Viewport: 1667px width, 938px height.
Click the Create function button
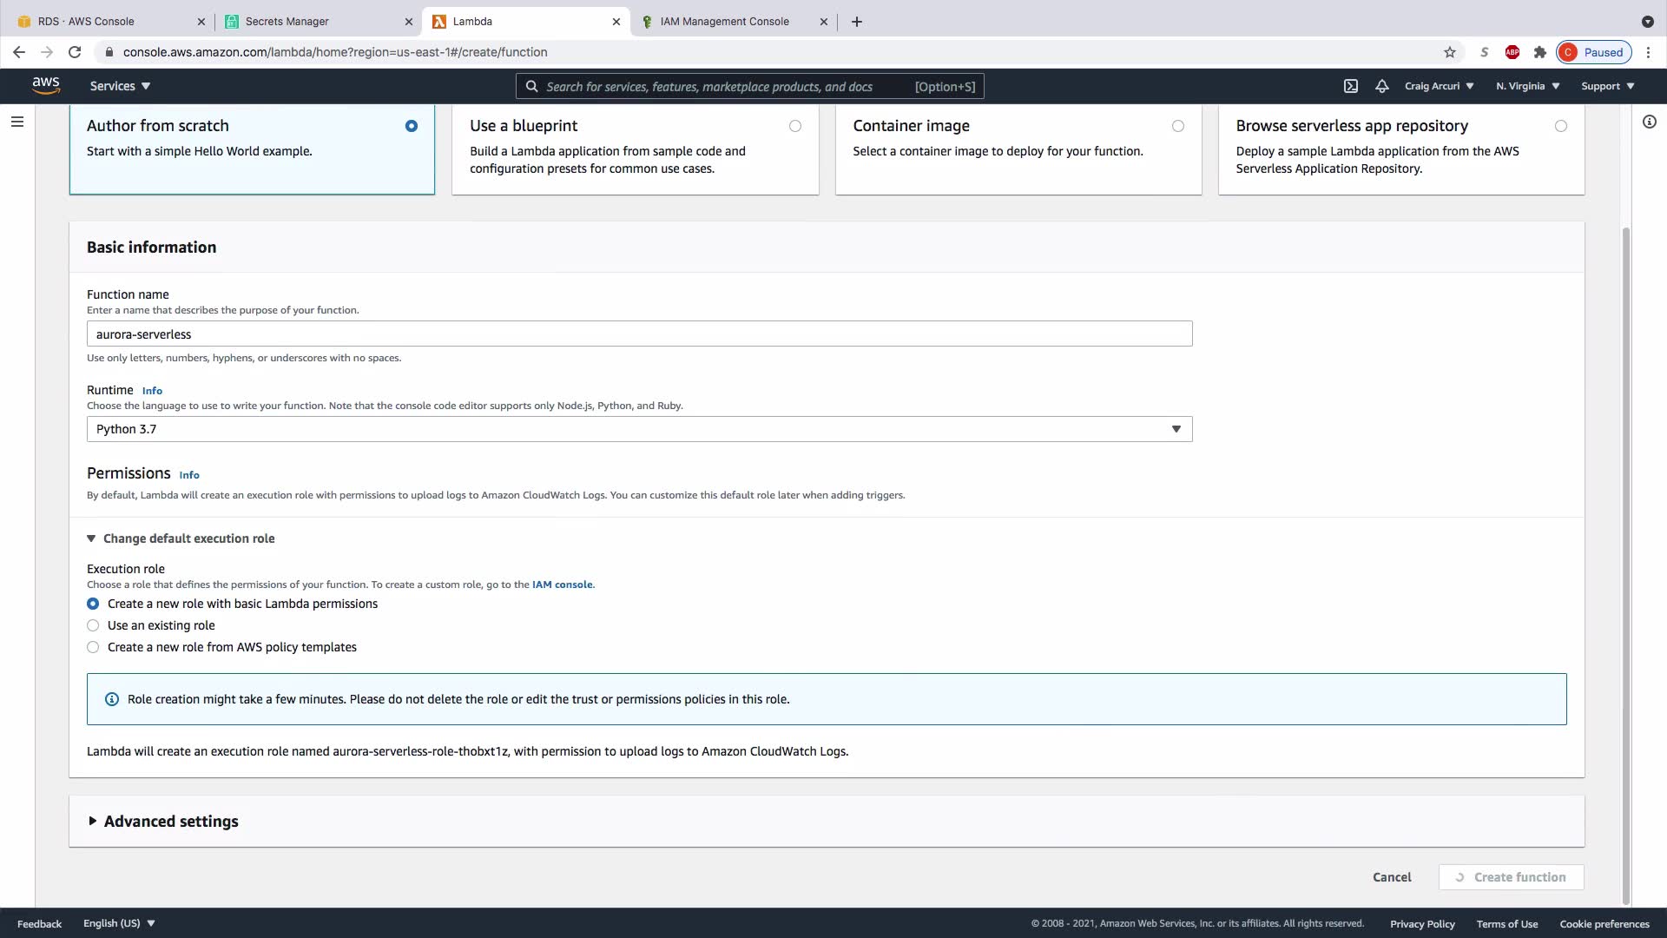[x=1511, y=877]
